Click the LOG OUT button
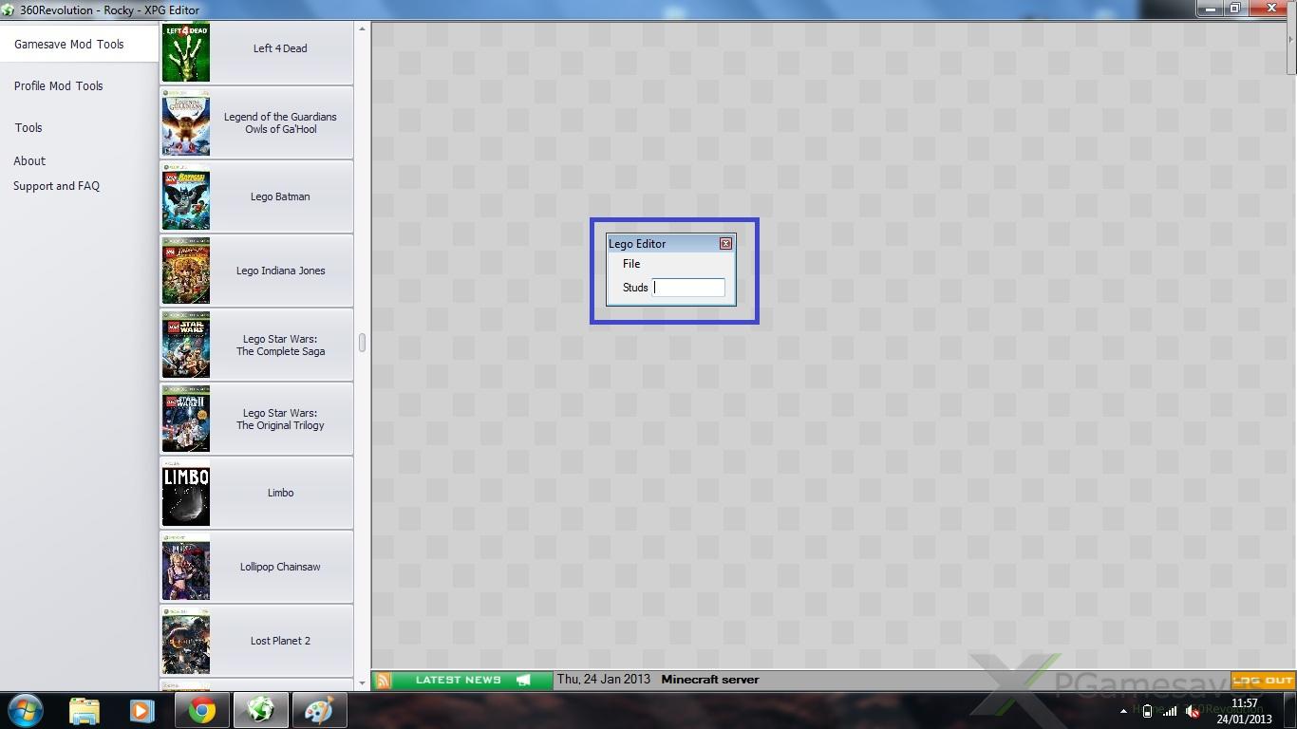The image size is (1297, 729). 1263,681
